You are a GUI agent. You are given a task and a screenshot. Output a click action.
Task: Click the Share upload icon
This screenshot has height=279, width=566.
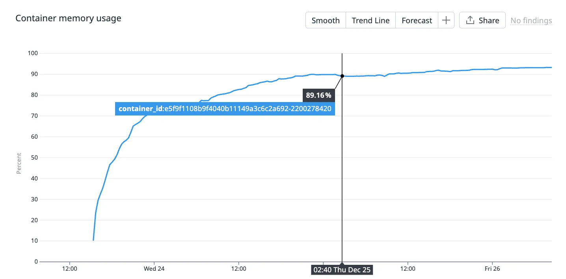coord(469,20)
